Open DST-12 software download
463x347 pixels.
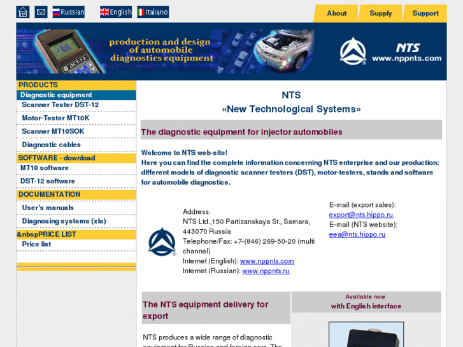(x=48, y=181)
